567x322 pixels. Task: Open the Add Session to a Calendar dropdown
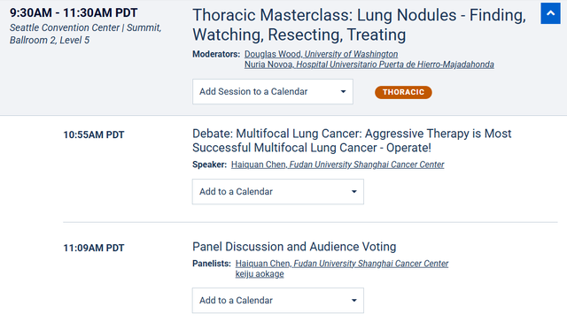(273, 92)
